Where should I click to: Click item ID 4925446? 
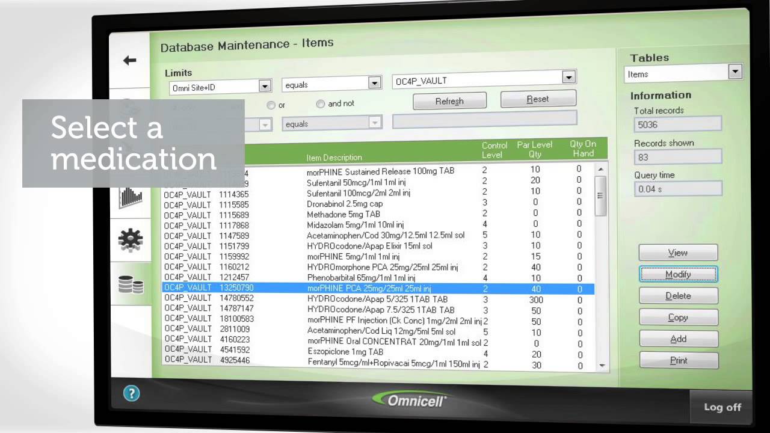(x=235, y=360)
